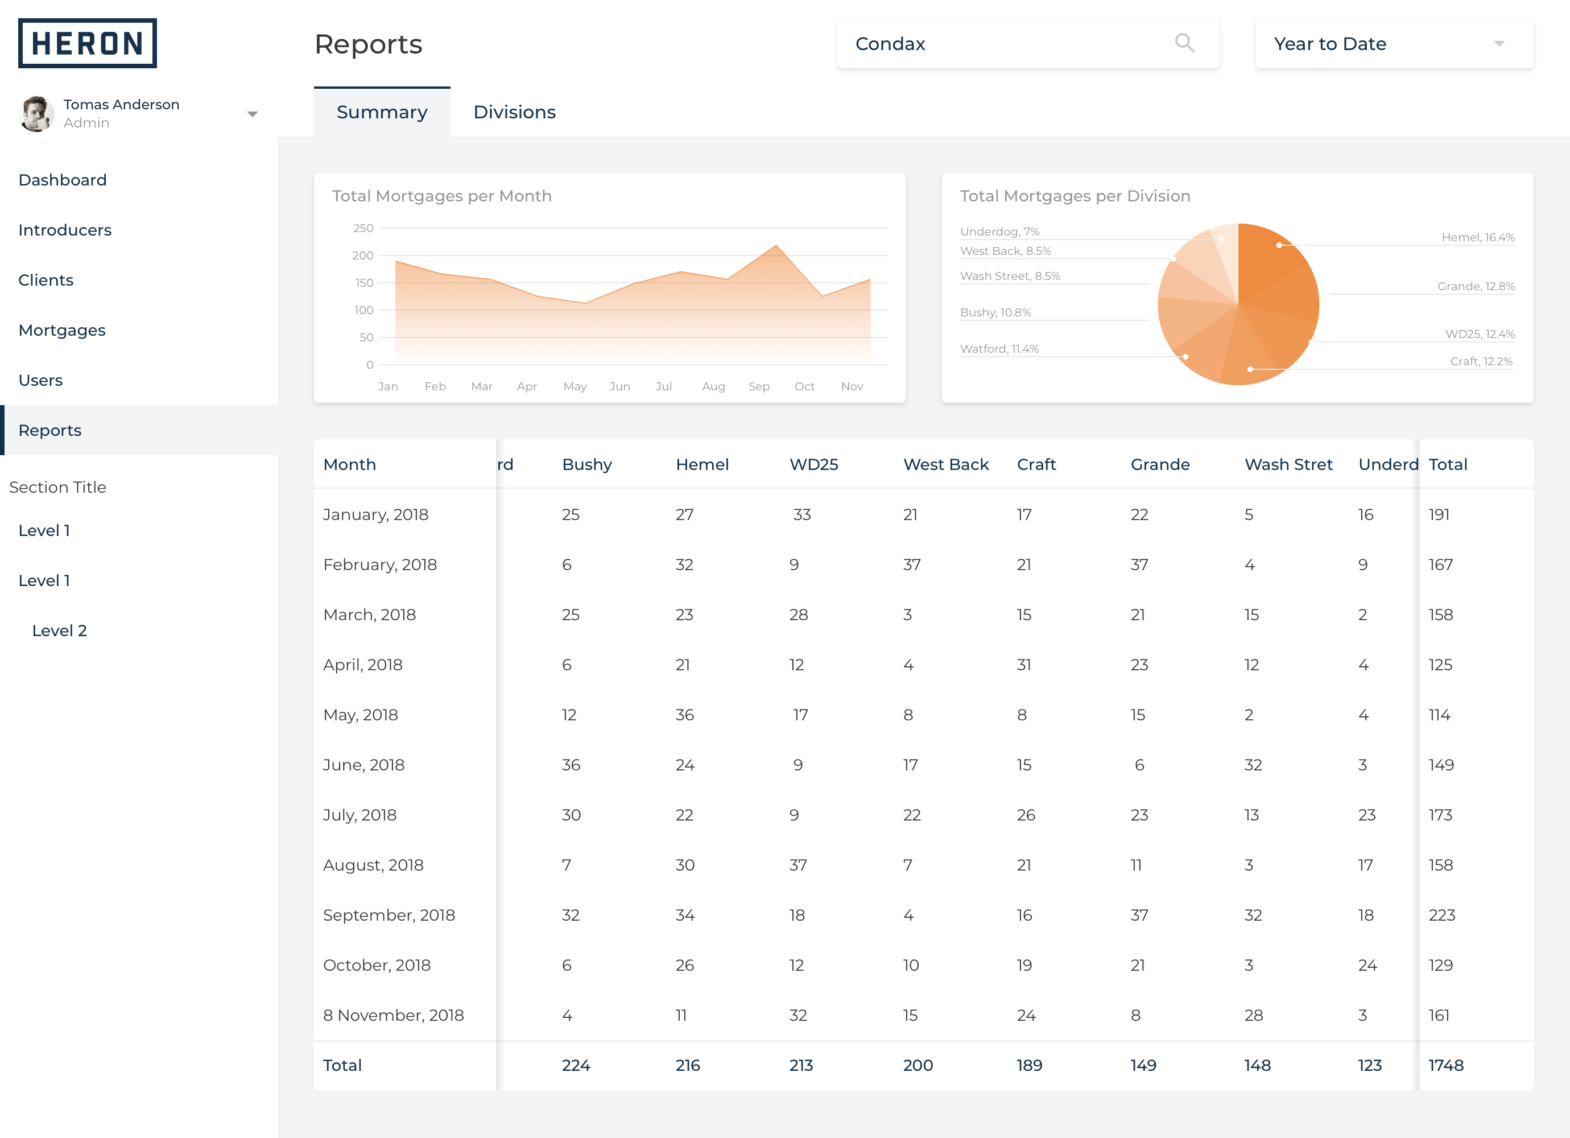Select the September, 2018 row label
The image size is (1570, 1138).
[389, 915]
